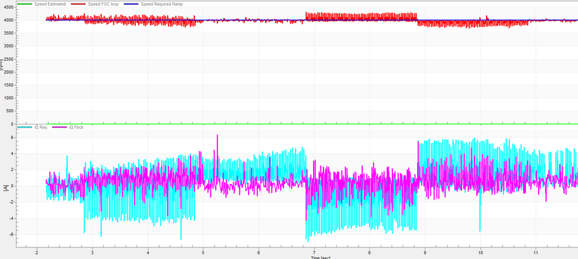Select the 'Speed Estimated' legend label

click(50, 4)
